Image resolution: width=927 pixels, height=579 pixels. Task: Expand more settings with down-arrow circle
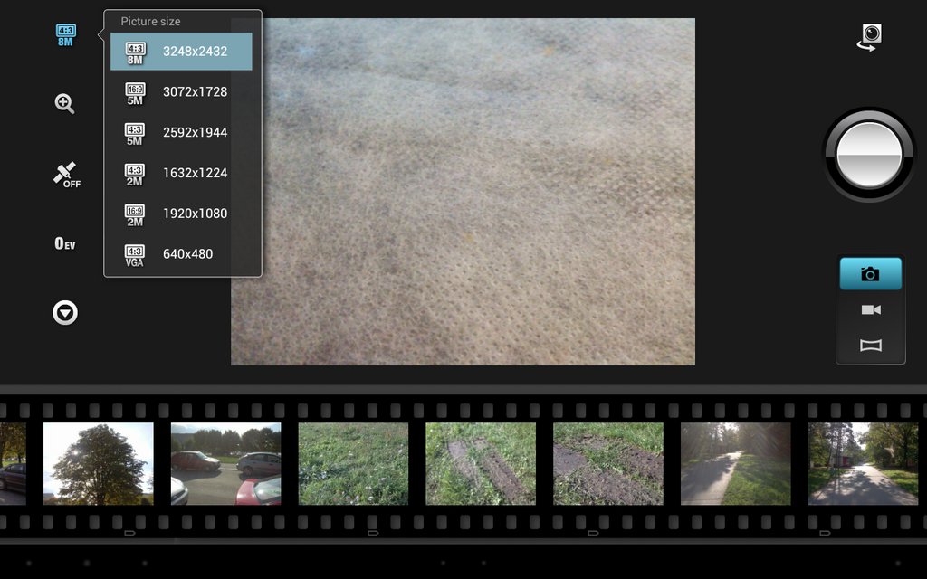tap(65, 313)
